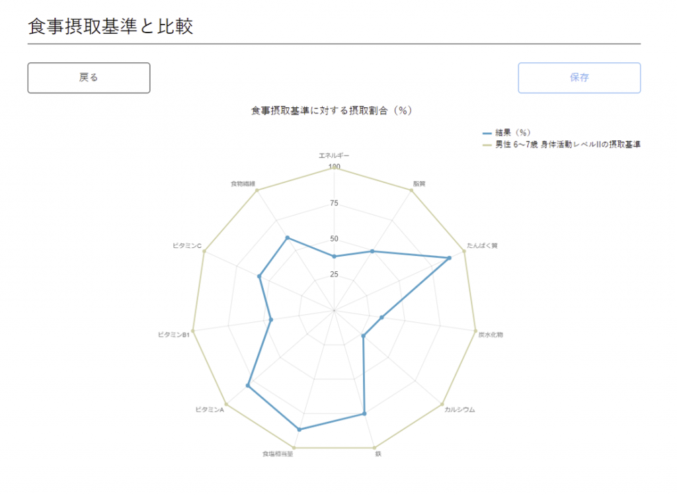
Task: Click the blue ビタミンC data point
Action: (259, 276)
